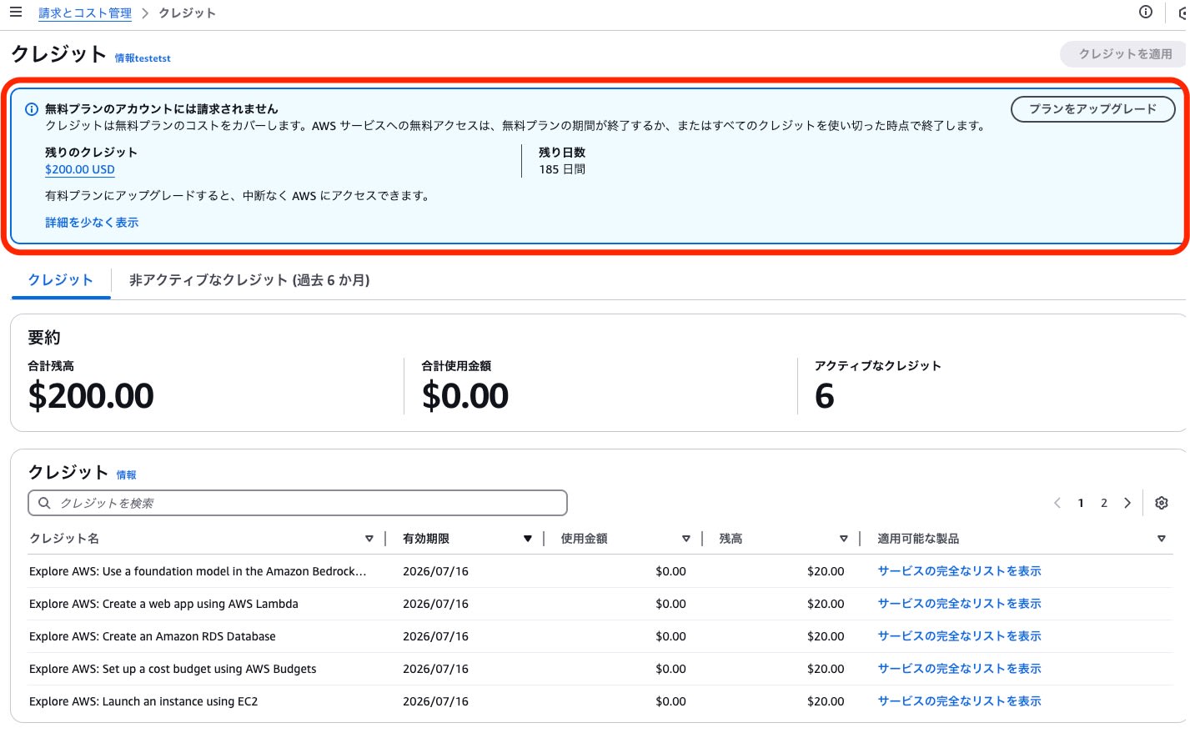1190x748 pixels.
Task: Open 情報 link next to クレジット table heading
Action: tap(126, 475)
